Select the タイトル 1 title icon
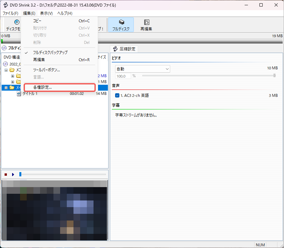This screenshot has width=284, height=248. 19,94
